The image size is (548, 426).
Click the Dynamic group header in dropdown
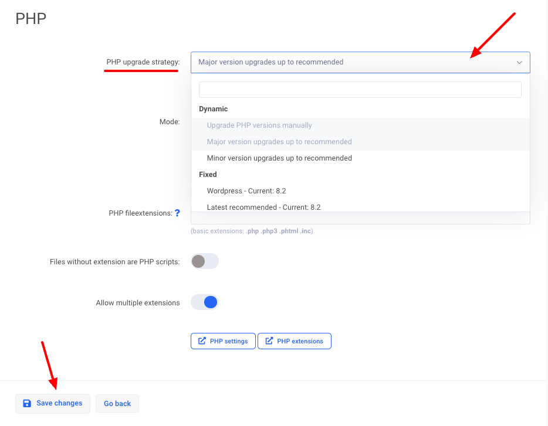(x=214, y=109)
